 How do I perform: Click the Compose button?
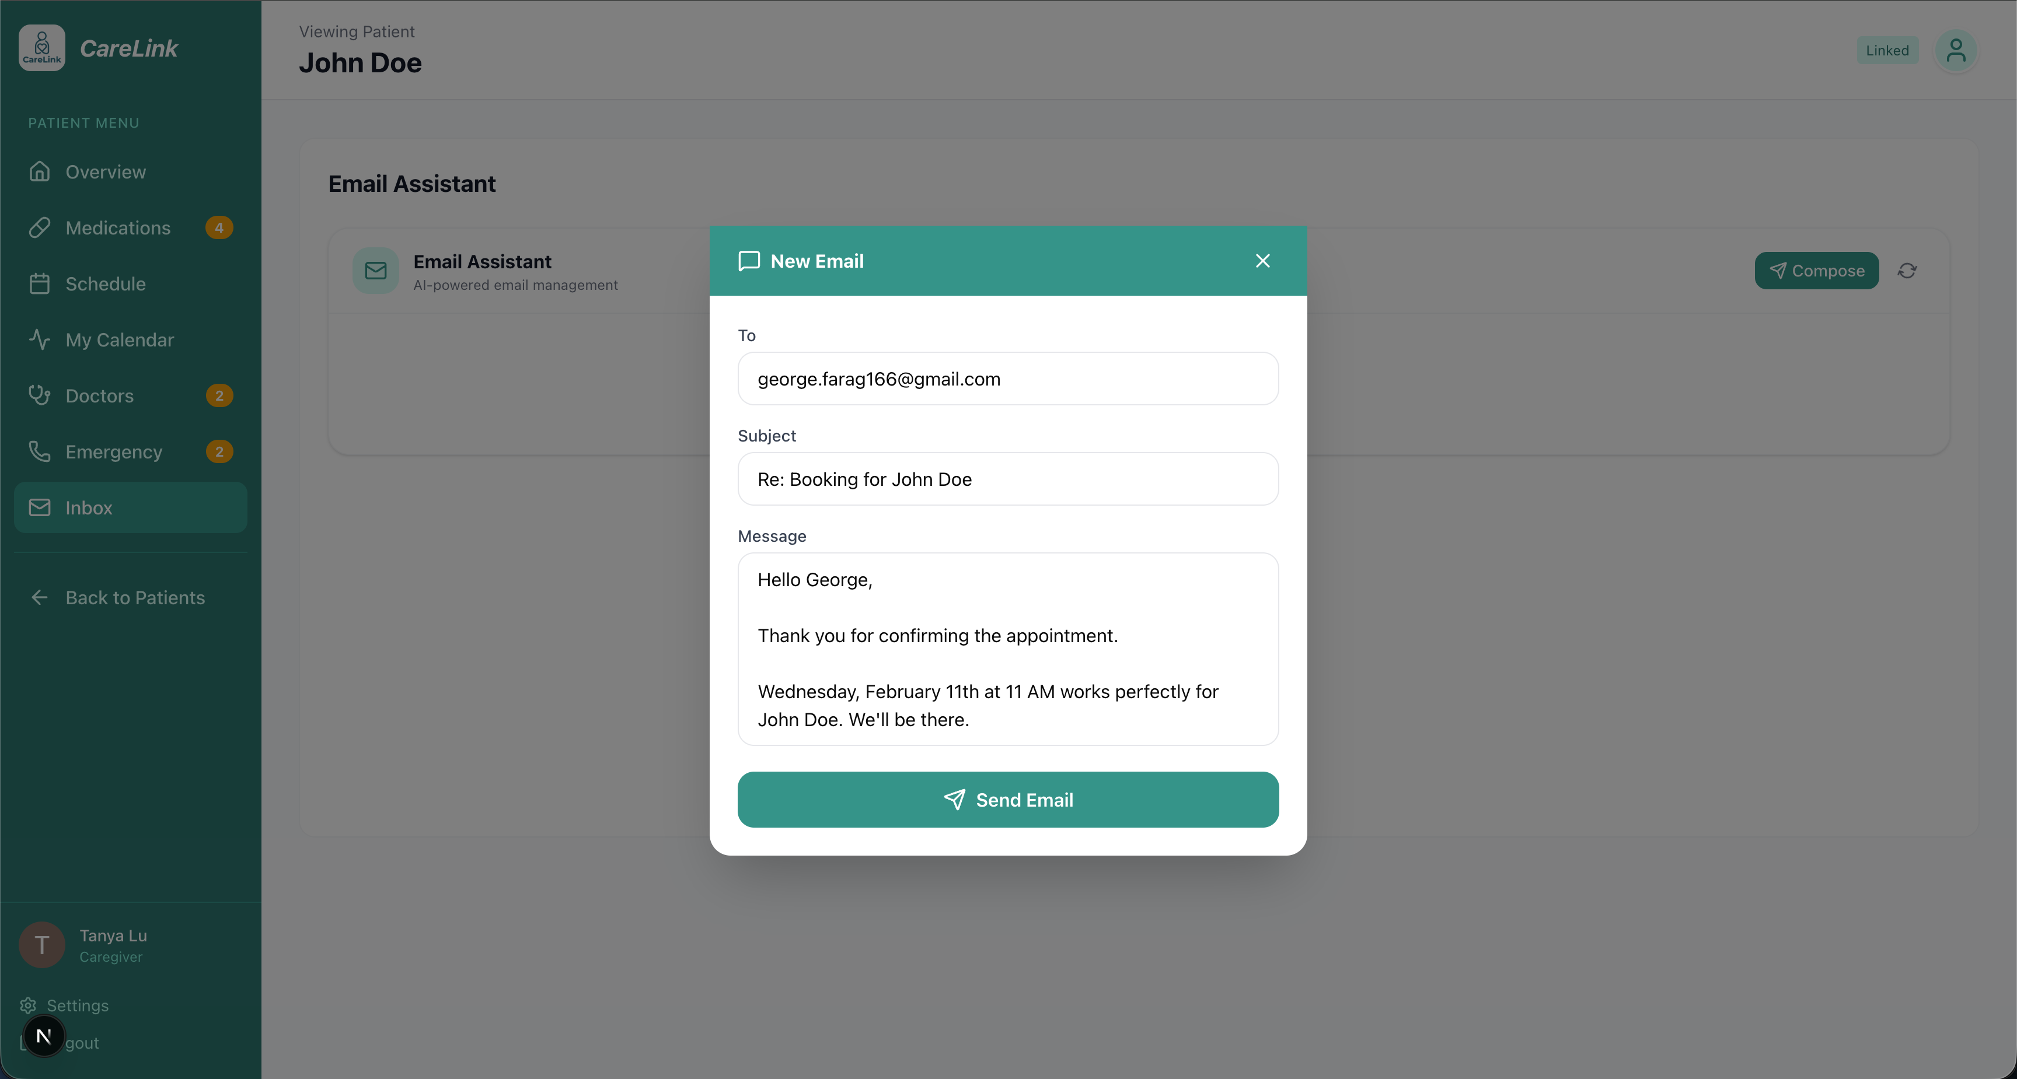pyautogui.click(x=1816, y=271)
